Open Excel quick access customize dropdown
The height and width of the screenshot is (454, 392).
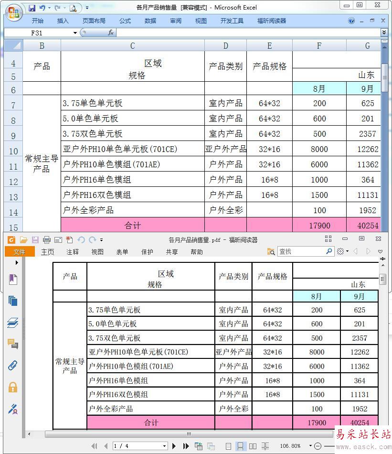click(x=87, y=8)
